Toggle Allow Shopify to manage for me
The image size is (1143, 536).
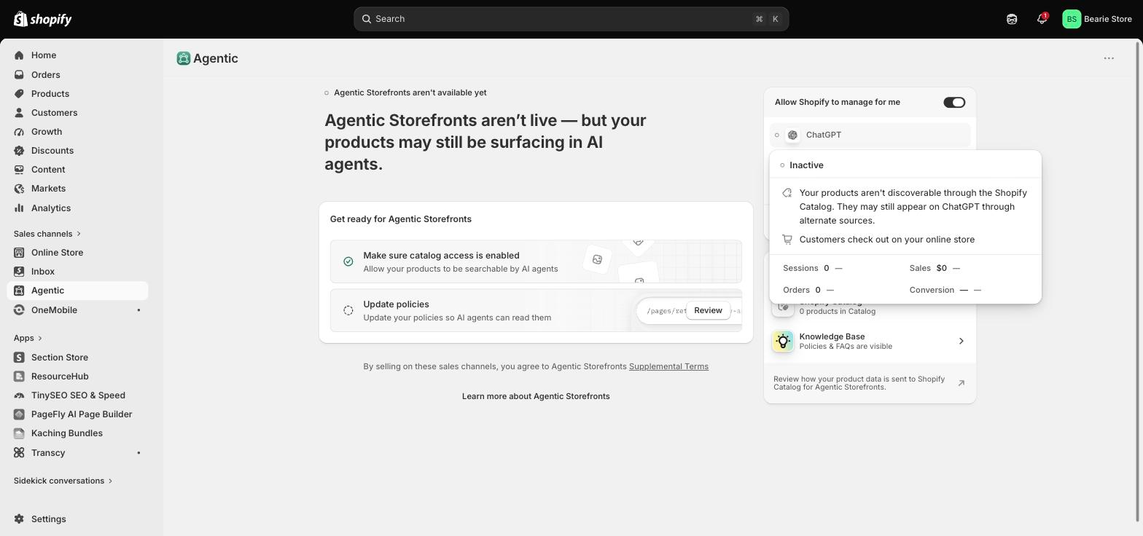click(x=954, y=102)
